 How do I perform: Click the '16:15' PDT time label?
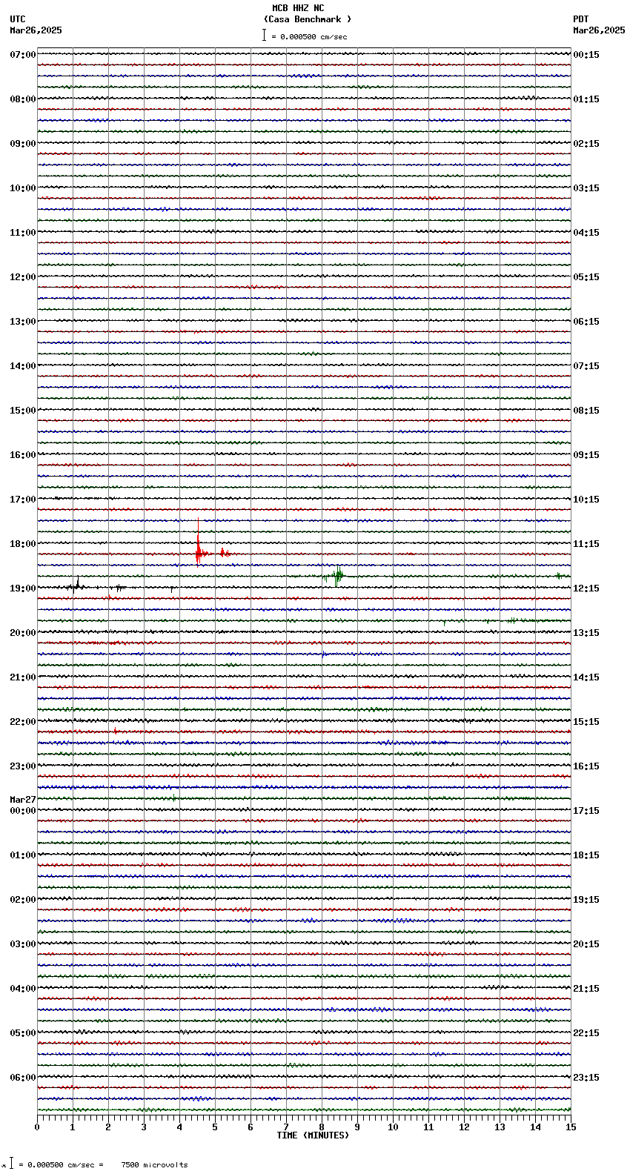tap(586, 766)
